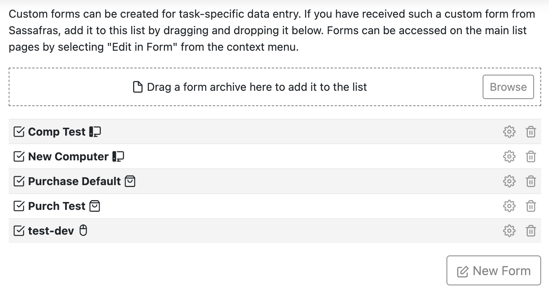Toggle the checkbox icon on Purchase Default

18,181
